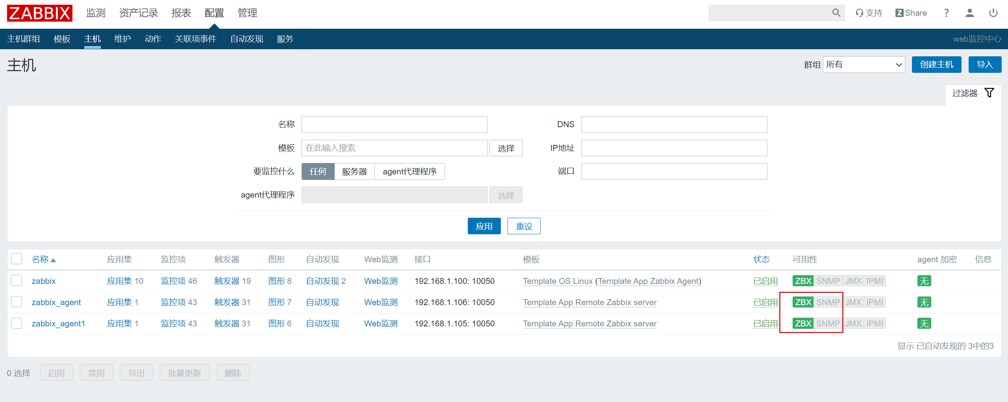Open the 支持 support link
Screen dimensions: 1008x402
pyautogui.click(x=869, y=13)
